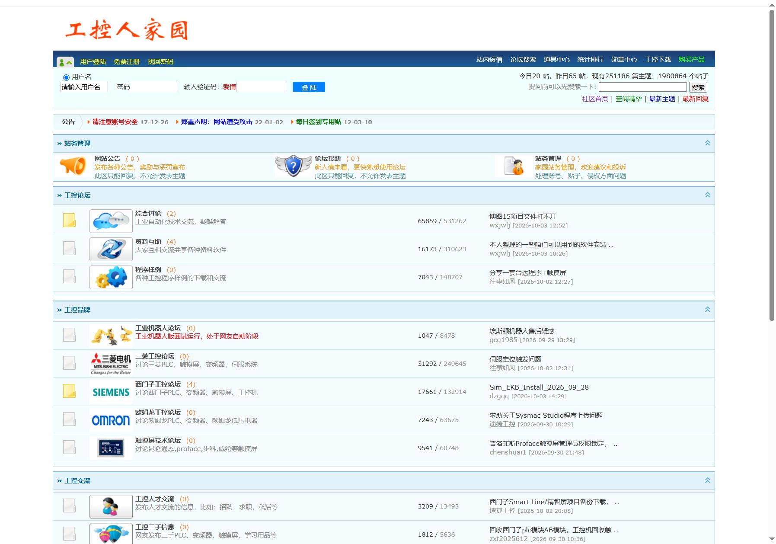Click the 工控人家园 site logo
The height and width of the screenshot is (544, 776).
point(127,29)
